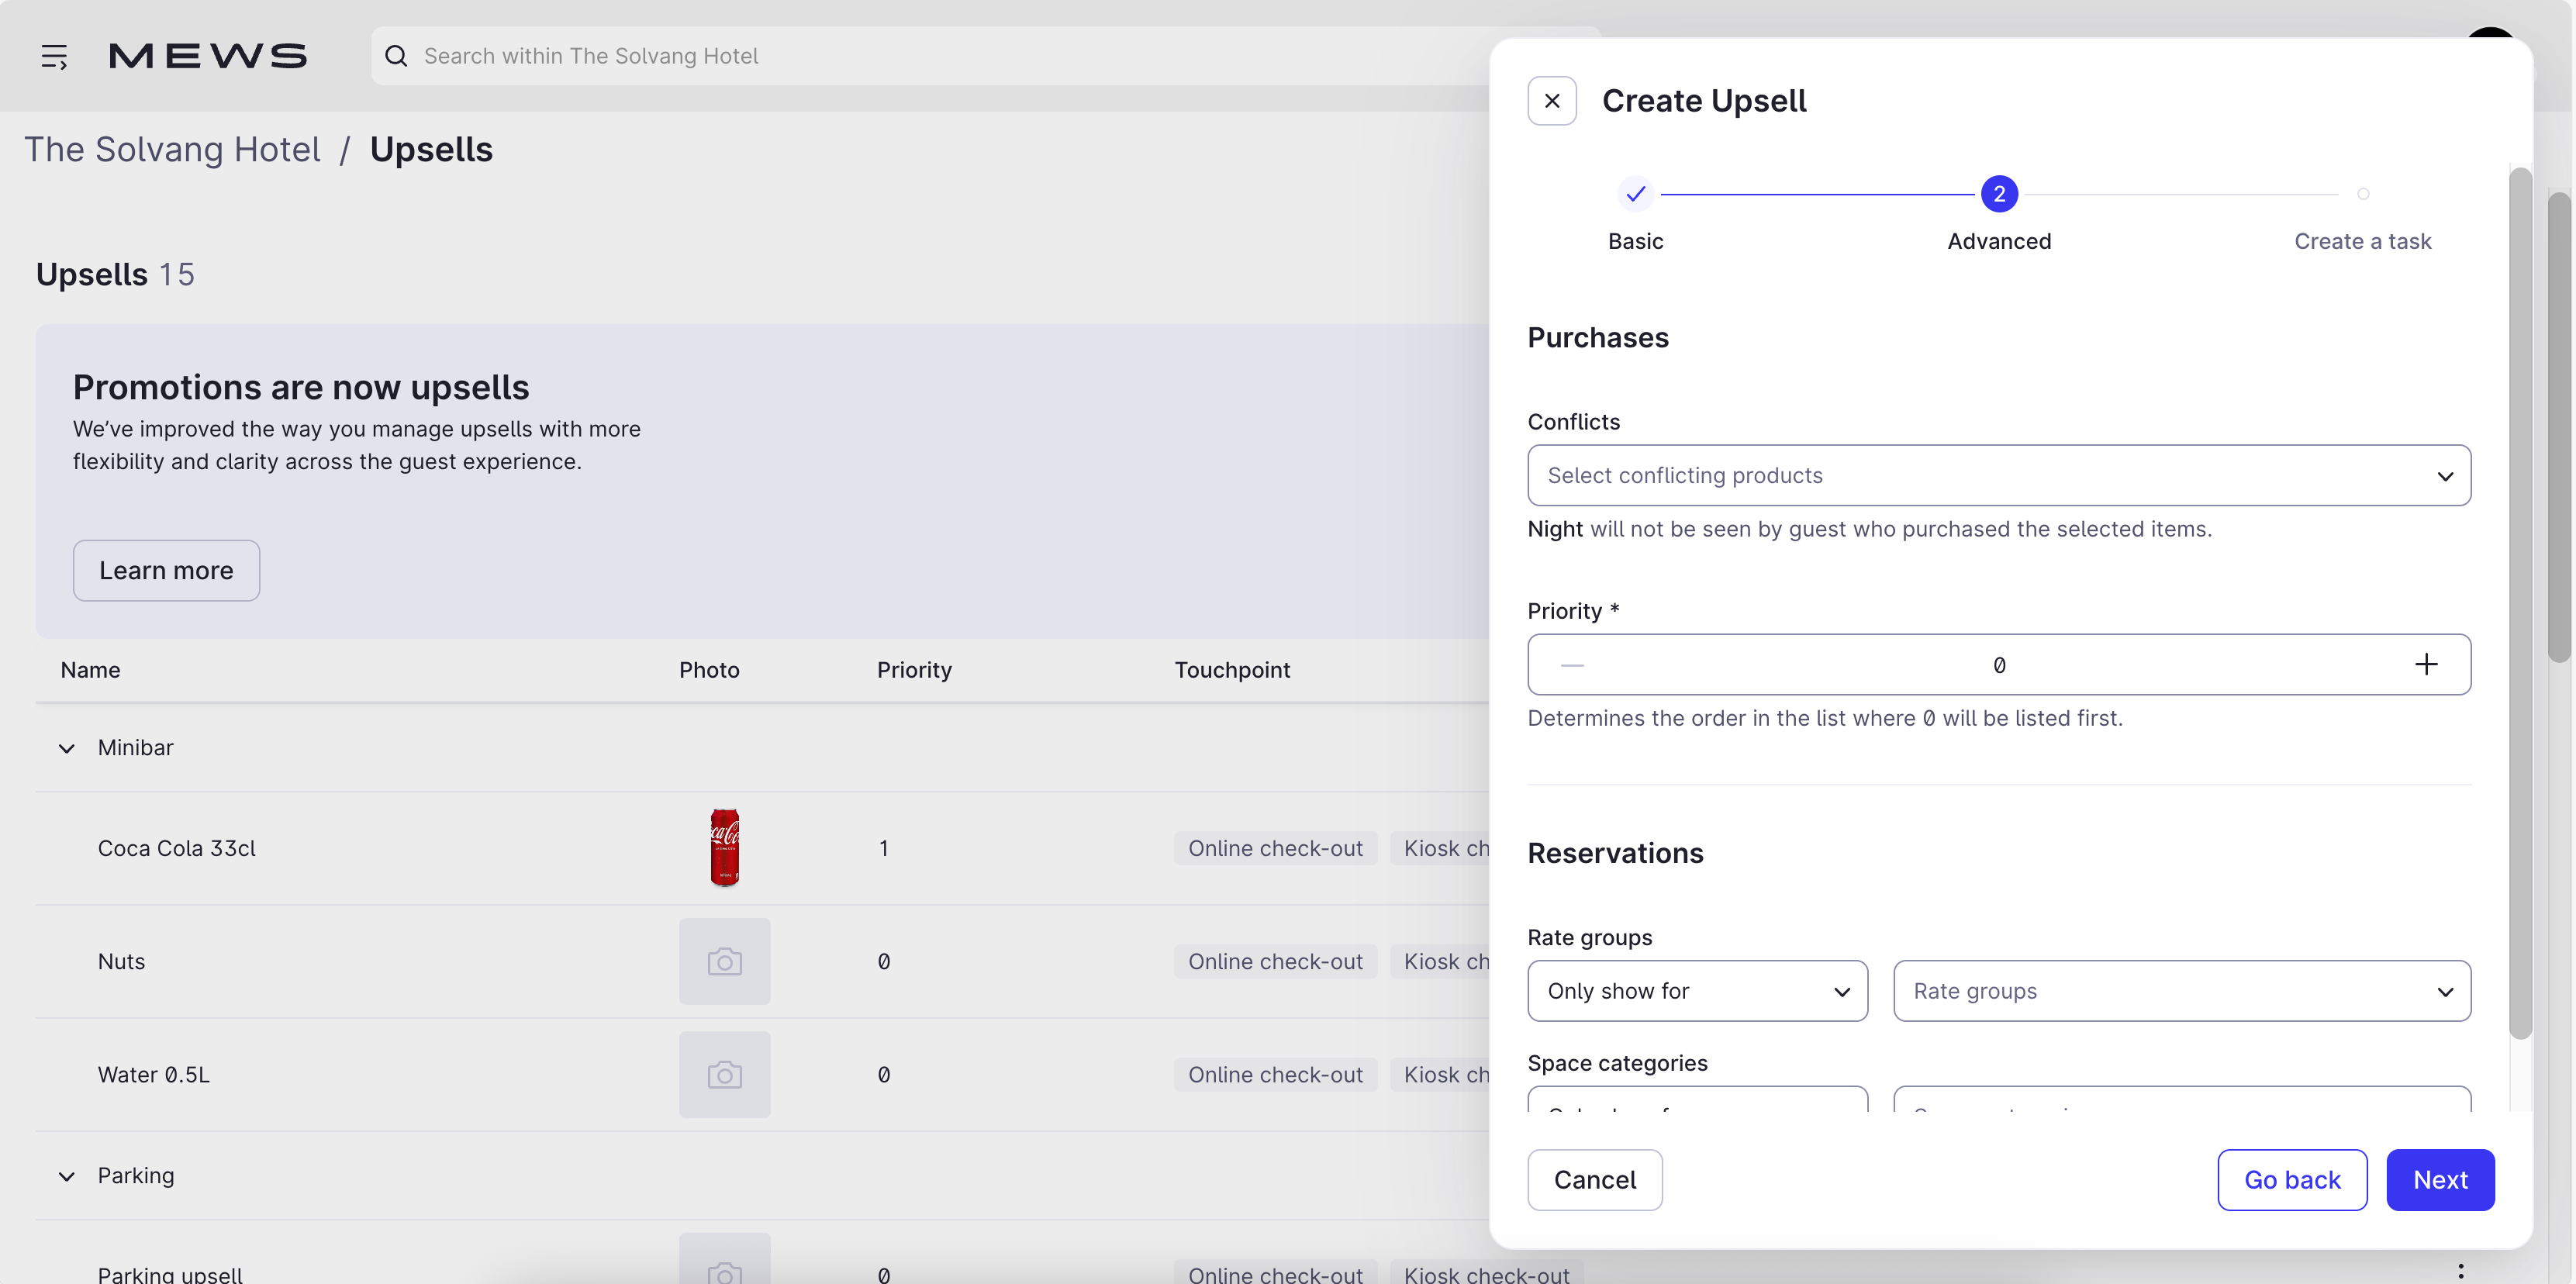Open the main navigation menu icon
Screen dimensions: 2576x1284
click(54, 57)
